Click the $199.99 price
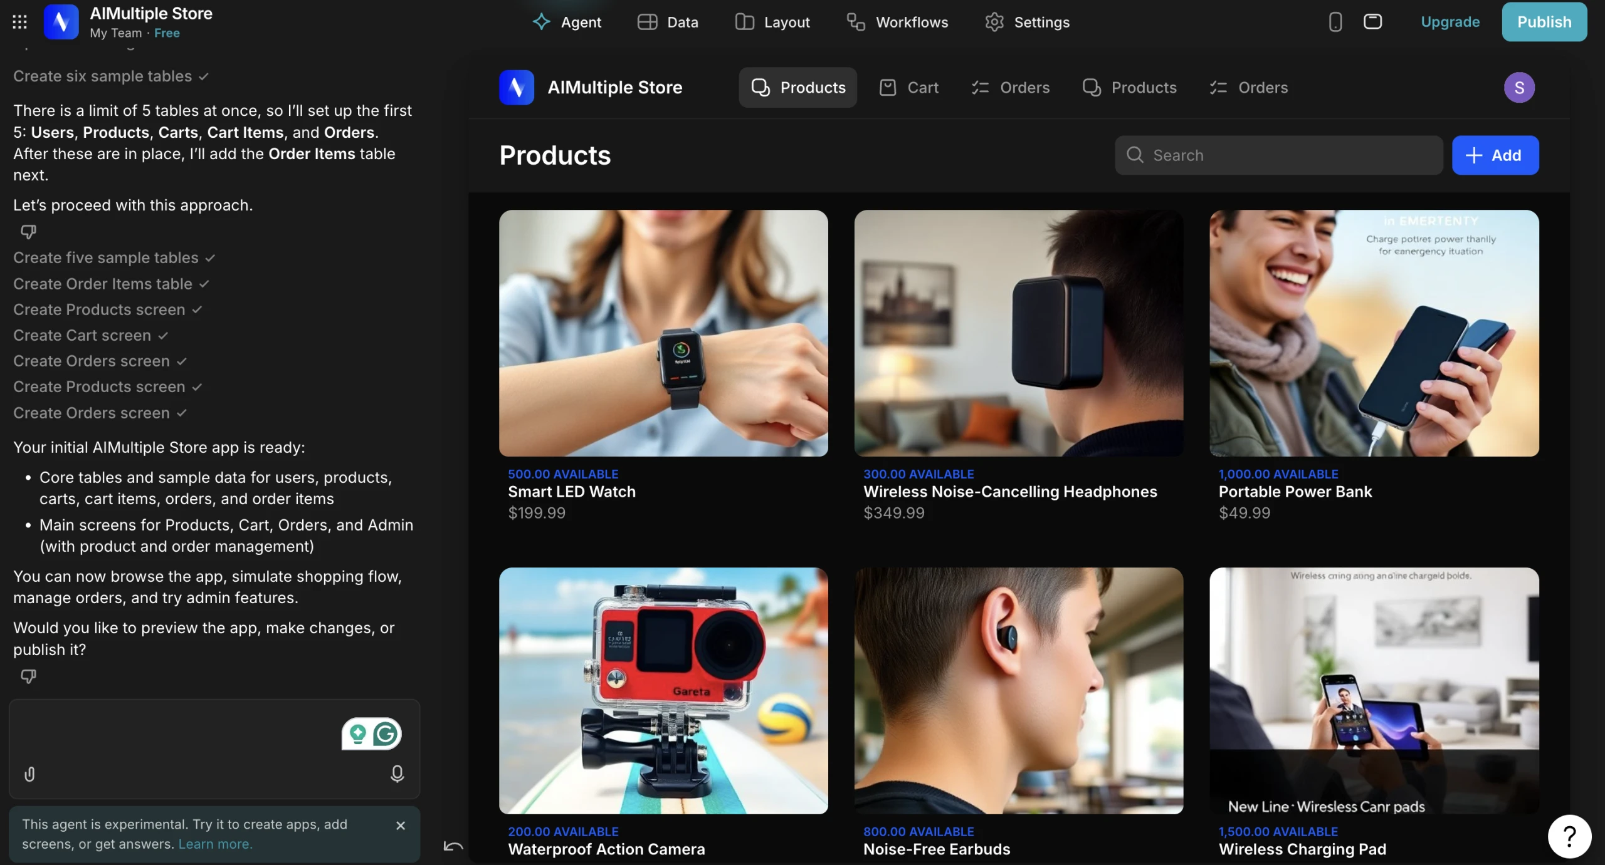Image resolution: width=1605 pixels, height=865 pixels. [537, 513]
